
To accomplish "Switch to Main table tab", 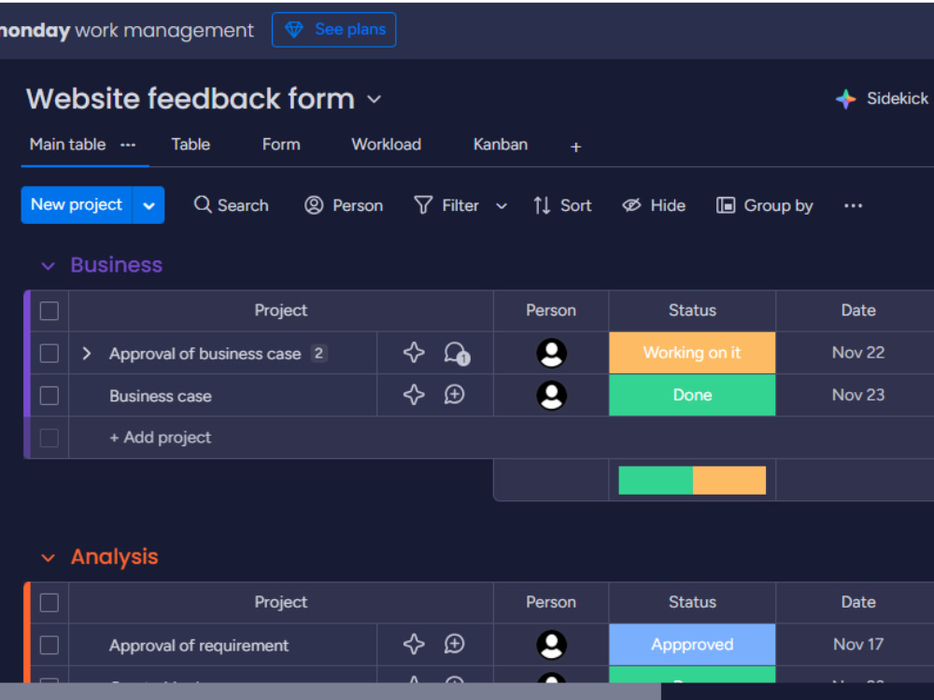I will 68,145.
